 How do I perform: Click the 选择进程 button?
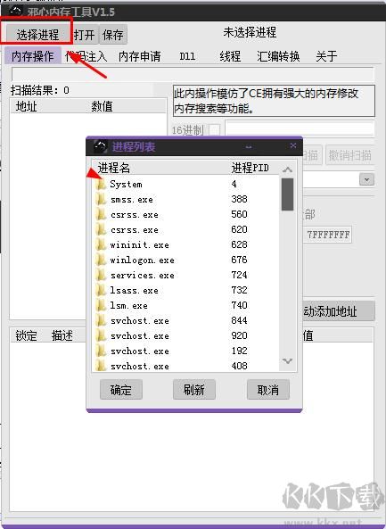37,35
